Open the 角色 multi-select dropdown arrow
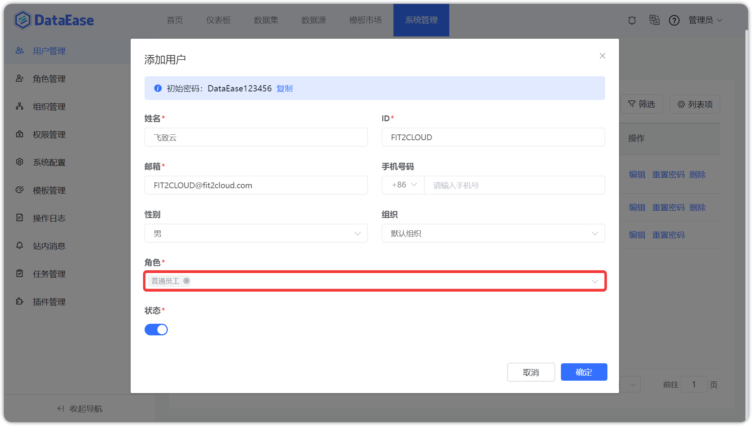752x426 pixels. [595, 282]
